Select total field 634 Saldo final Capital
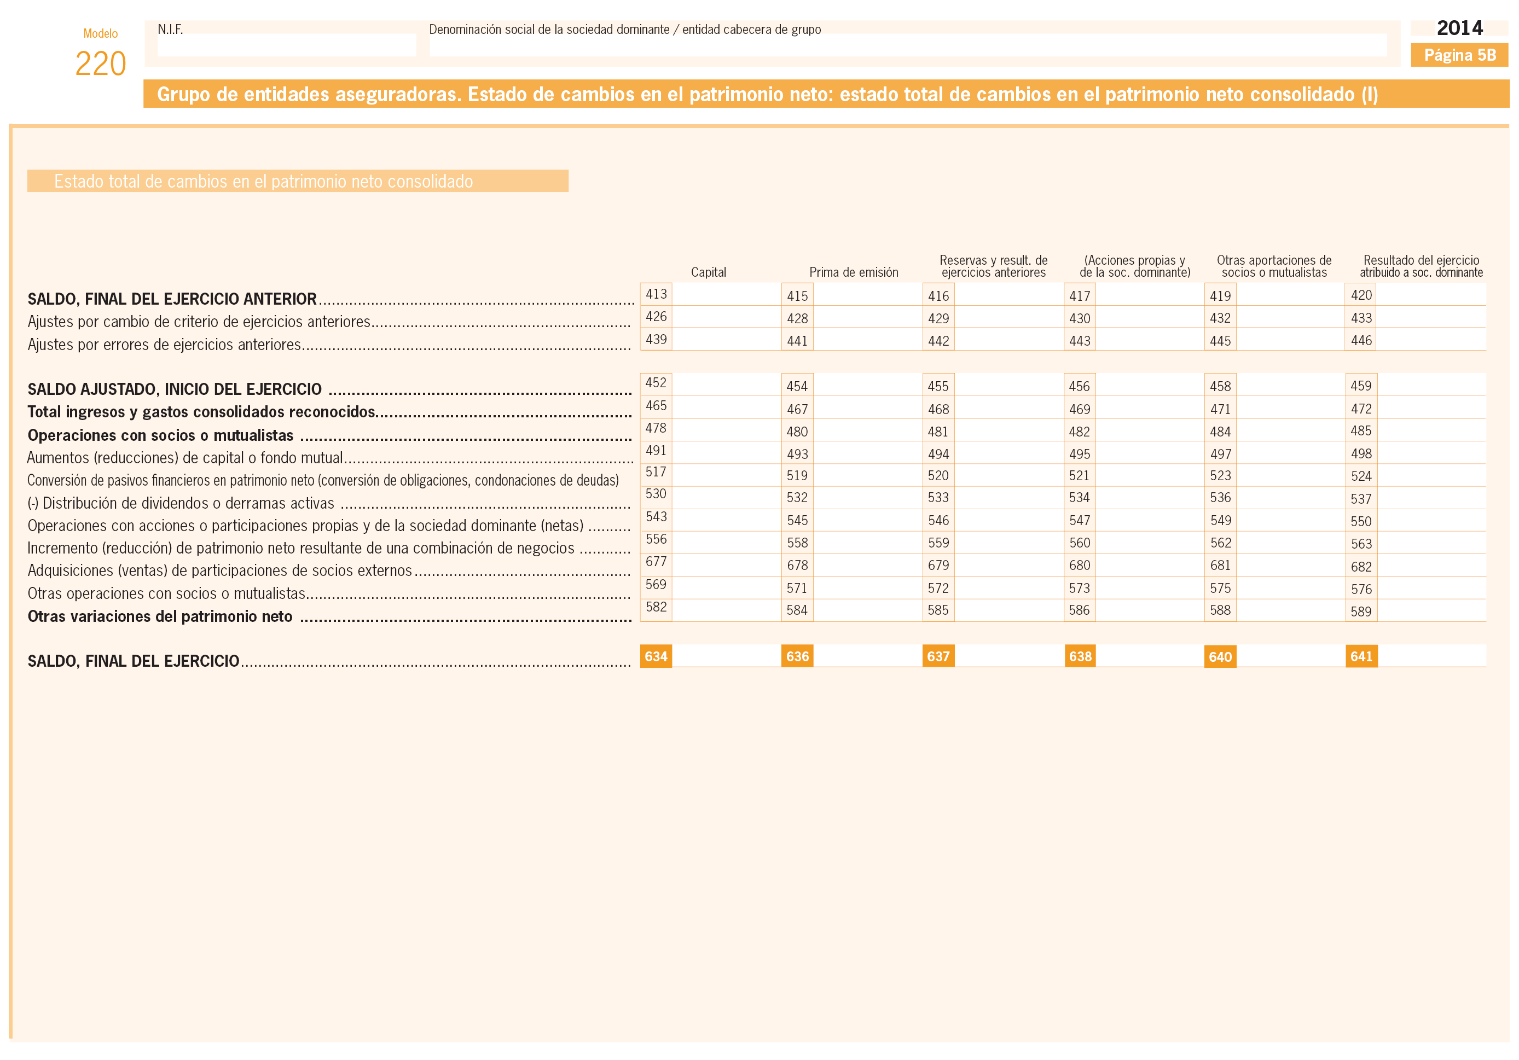The height and width of the screenshot is (1060, 1519). tap(727, 656)
